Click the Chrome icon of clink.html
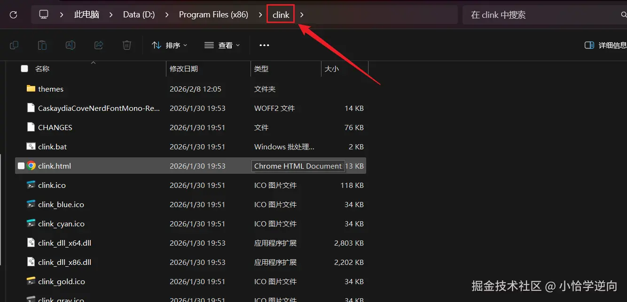The width and height of the screenshot is (627, 302). 31,166
